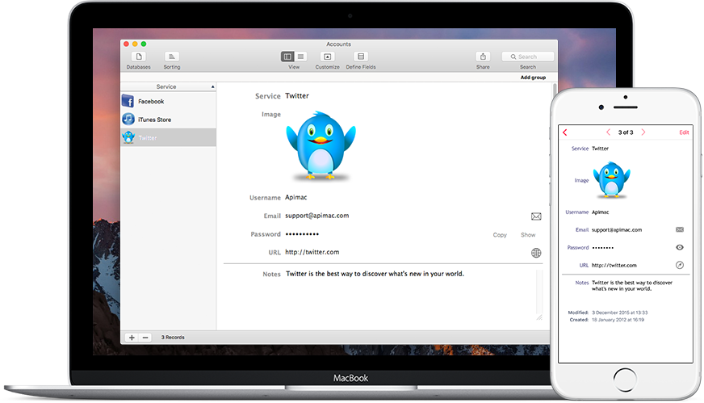Tap the iPhone http://twitter.com value
This screenshot has width=704, height=403.
click(x=614, y=266)
